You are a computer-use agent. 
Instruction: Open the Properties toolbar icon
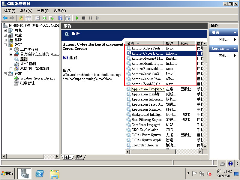pos(37,18)
